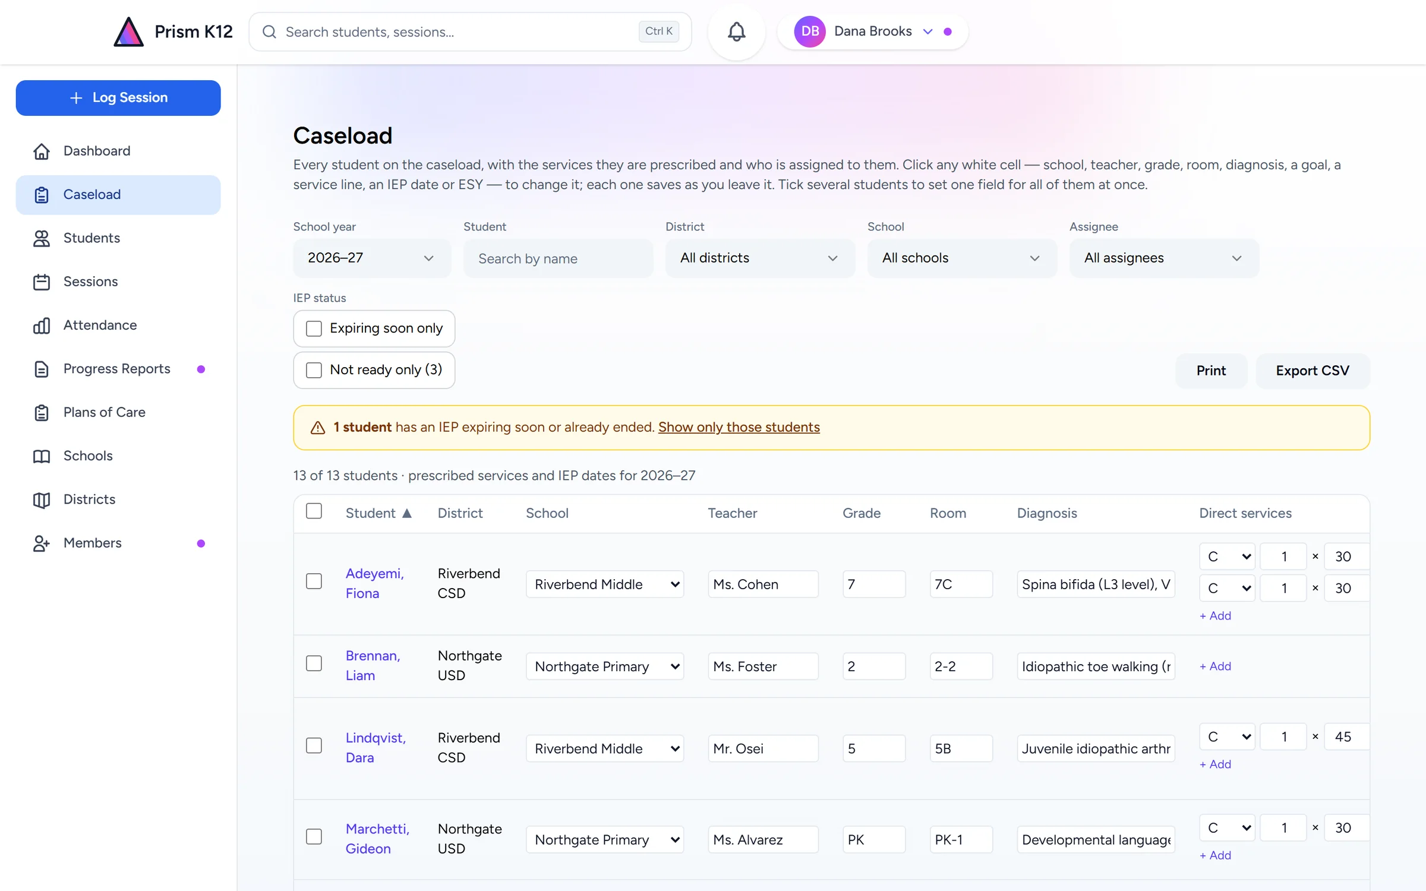Open the All districts dropdown
The image size is (1426, 891).
pos(760,258)
